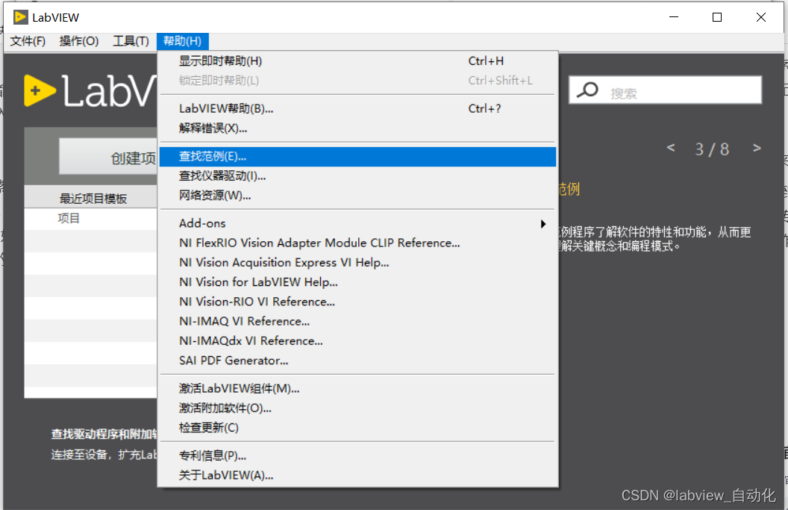Open 关于LabVIEW(A)... entry
Screen dimensions: 788x510
pyautogui.click(x=358, y=476)
